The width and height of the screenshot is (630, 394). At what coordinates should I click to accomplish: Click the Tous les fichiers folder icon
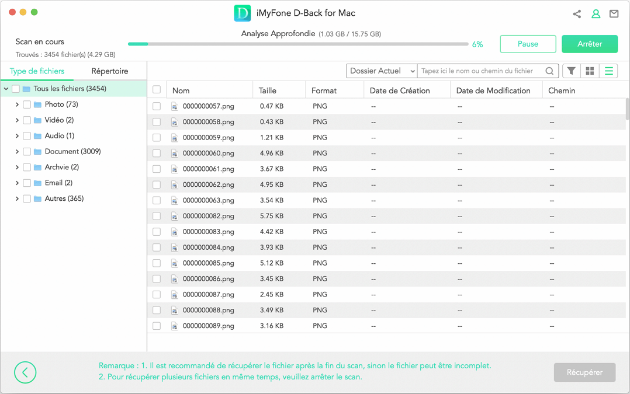(26, 89)
